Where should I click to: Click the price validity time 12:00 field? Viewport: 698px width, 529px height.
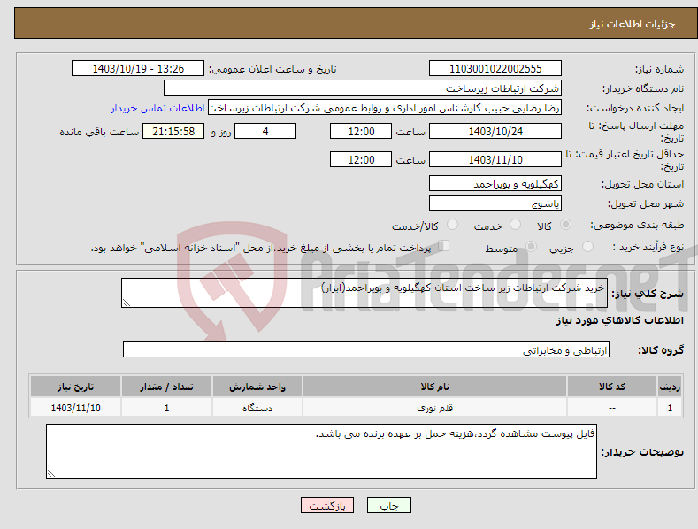(361, 159)
